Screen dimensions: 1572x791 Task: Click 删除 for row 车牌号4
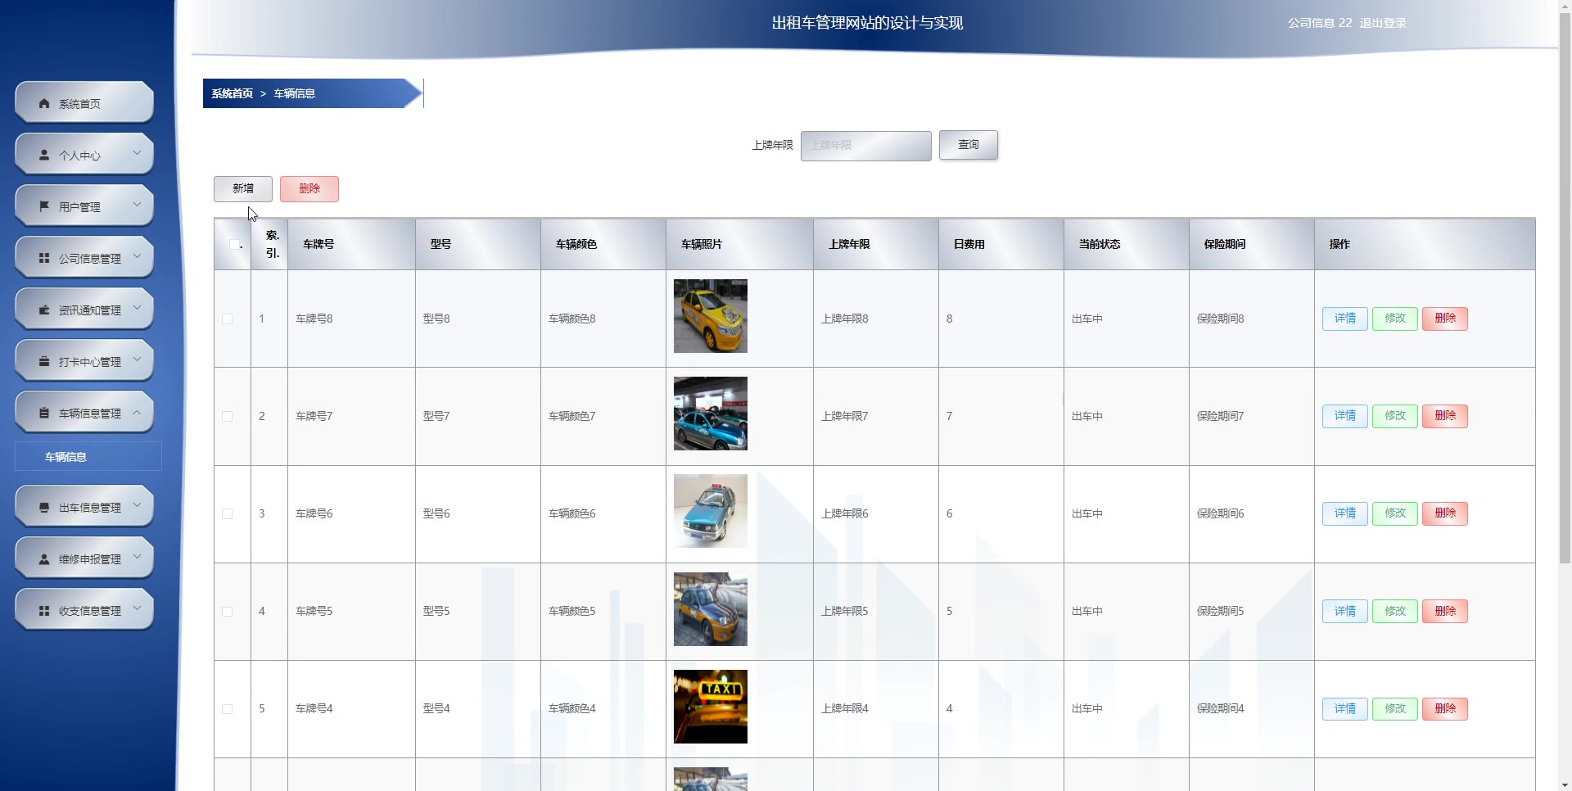click(x=1445, y=708)
